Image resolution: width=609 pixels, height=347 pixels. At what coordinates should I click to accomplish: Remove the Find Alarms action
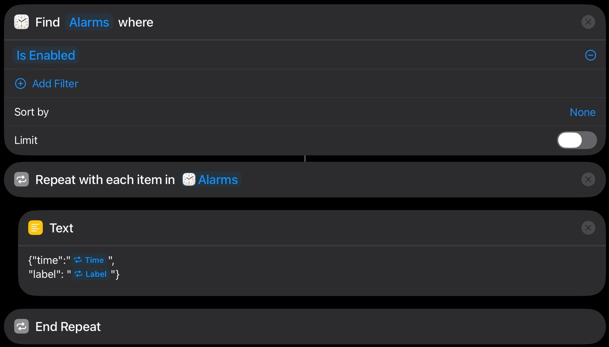tap(588, 22)
